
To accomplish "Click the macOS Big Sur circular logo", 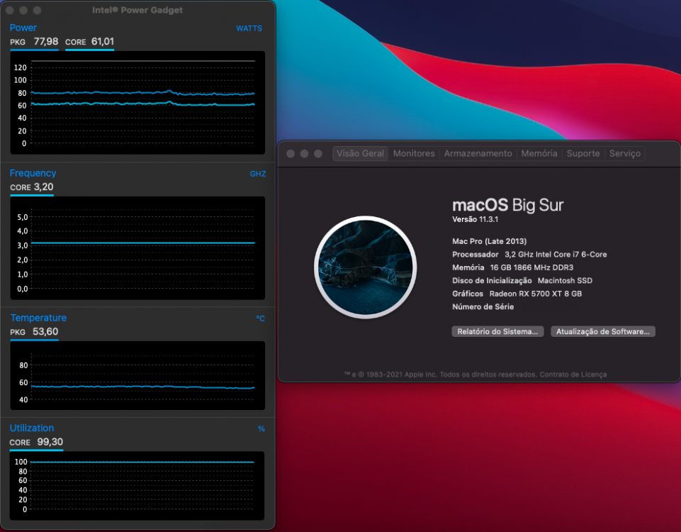I will coord(365,267).
